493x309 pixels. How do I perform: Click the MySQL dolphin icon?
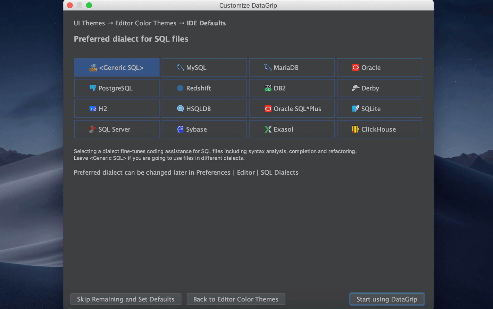(180, 67)
